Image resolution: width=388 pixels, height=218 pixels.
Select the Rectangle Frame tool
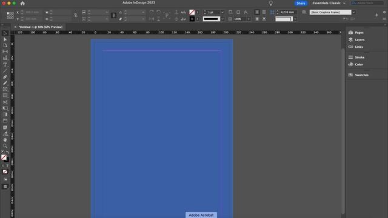pos(5,90)
